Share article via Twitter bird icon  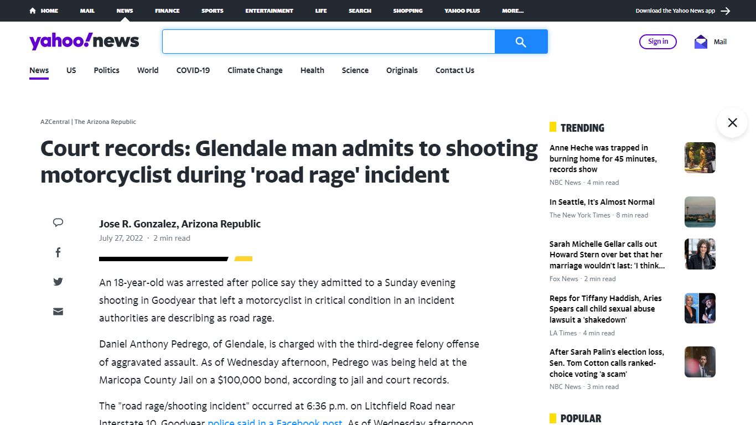coord(58,282)
